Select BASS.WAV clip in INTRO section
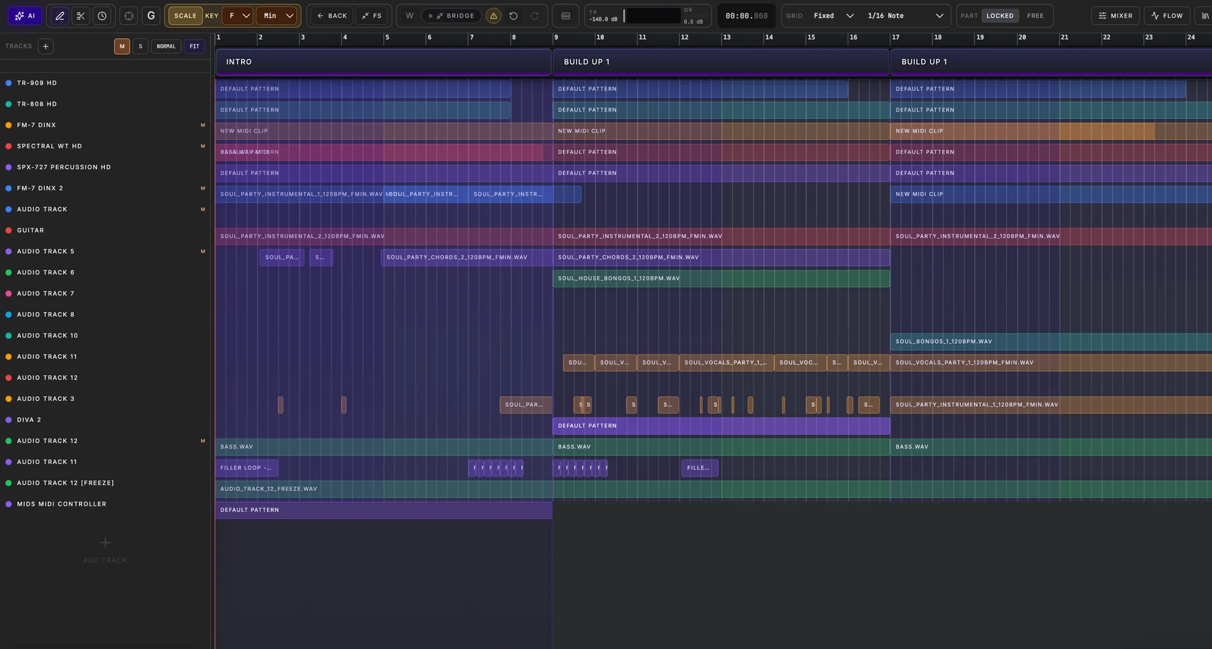The height and width of the screenshot is (649, 1212). coord(383,447)
